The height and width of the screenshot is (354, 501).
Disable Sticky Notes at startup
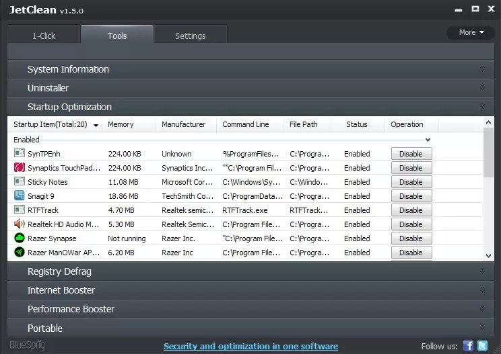(x=411, y=182)
